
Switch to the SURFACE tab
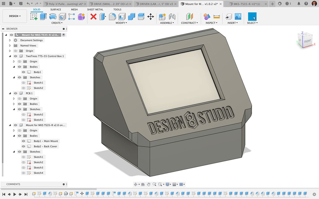[55, 10]
